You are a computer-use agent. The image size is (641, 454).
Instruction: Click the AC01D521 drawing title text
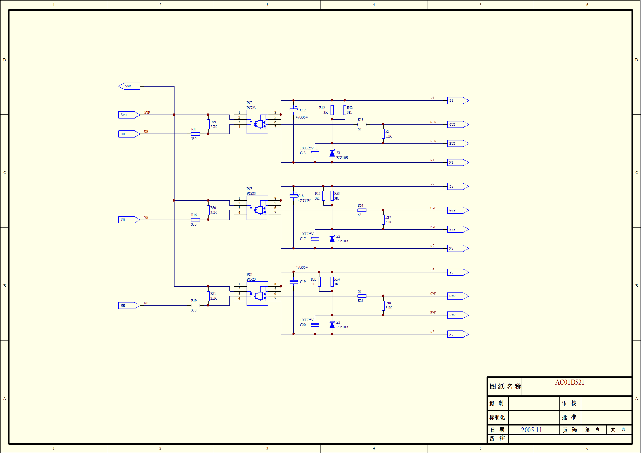coord(570,382)
